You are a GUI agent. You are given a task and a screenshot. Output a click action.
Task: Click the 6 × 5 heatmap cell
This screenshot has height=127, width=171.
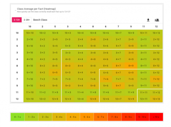(55, 72)
